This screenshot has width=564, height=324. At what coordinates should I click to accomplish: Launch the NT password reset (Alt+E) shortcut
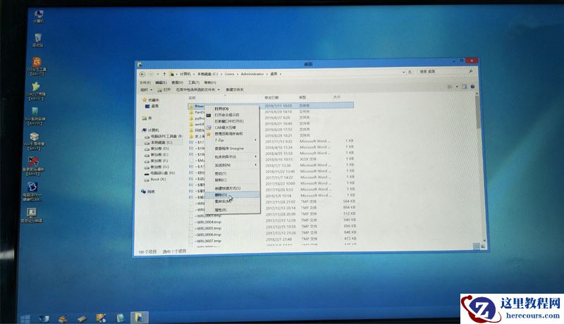pos(33,166)
